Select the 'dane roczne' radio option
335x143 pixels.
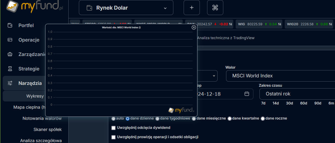click(263, 119)
